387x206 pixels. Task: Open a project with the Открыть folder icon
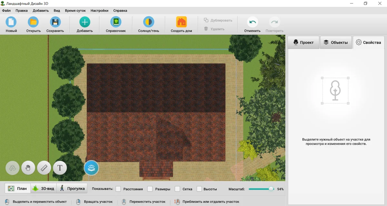[x=33, y=22]
